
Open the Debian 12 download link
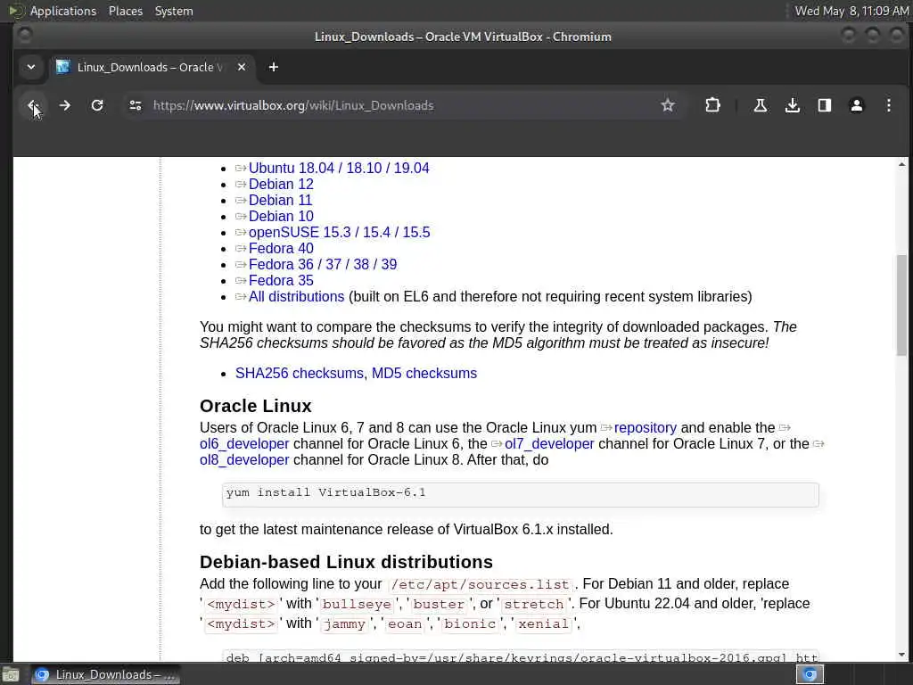281,184
